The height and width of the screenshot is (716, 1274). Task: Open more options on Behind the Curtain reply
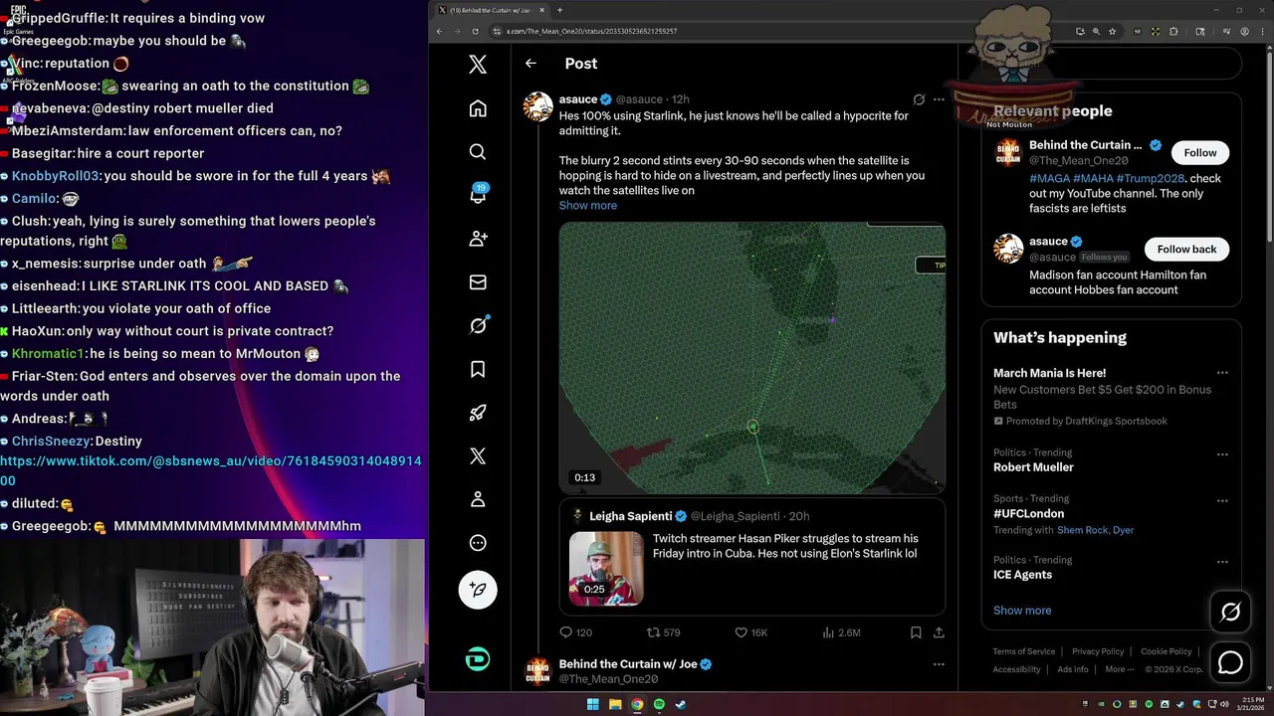pos(939,664)
